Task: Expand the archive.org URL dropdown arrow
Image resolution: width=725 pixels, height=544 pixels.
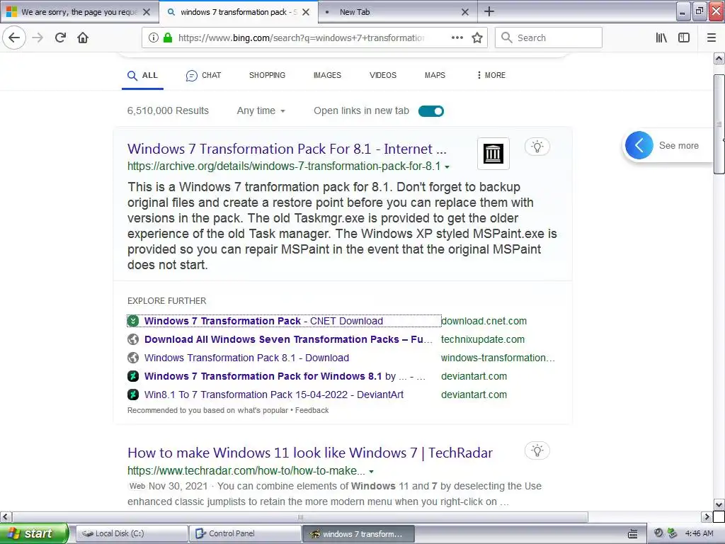Action: tap(447, 167)
